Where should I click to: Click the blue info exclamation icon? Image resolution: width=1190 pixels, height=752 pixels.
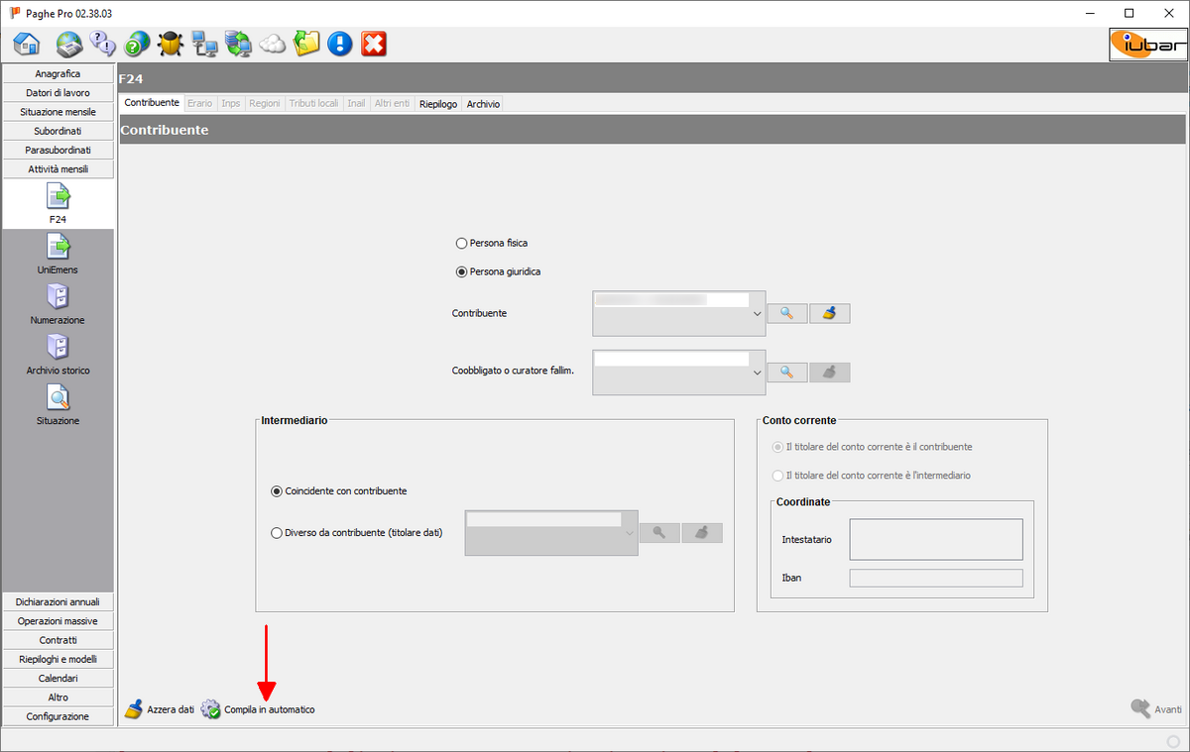[x=339, y=44]
